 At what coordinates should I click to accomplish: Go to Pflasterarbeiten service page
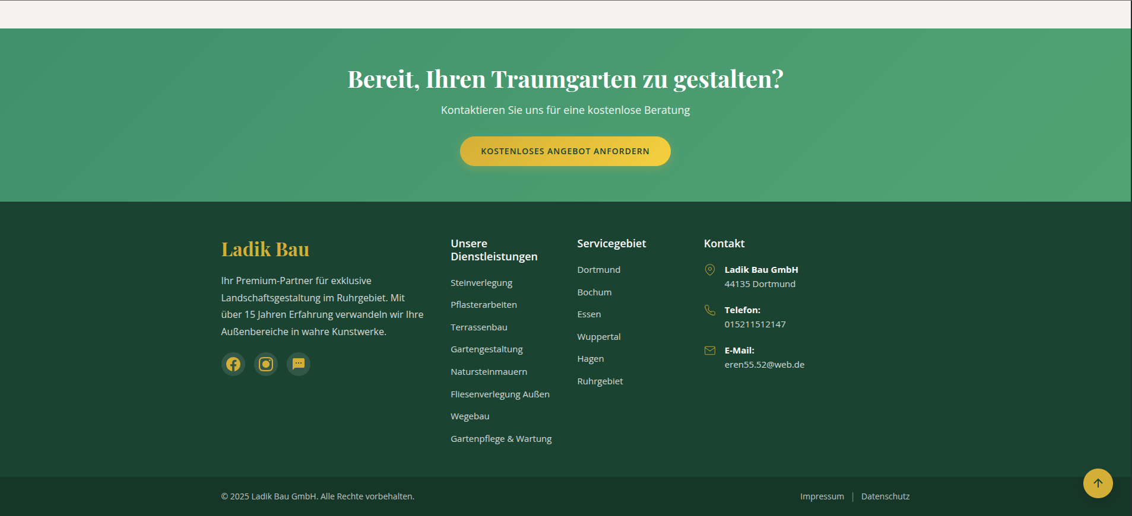(x=483, y=305)
